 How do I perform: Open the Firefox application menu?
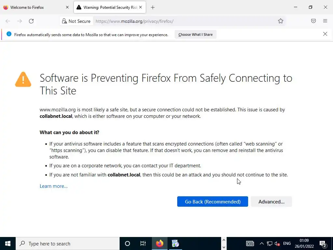pos(325,21)
